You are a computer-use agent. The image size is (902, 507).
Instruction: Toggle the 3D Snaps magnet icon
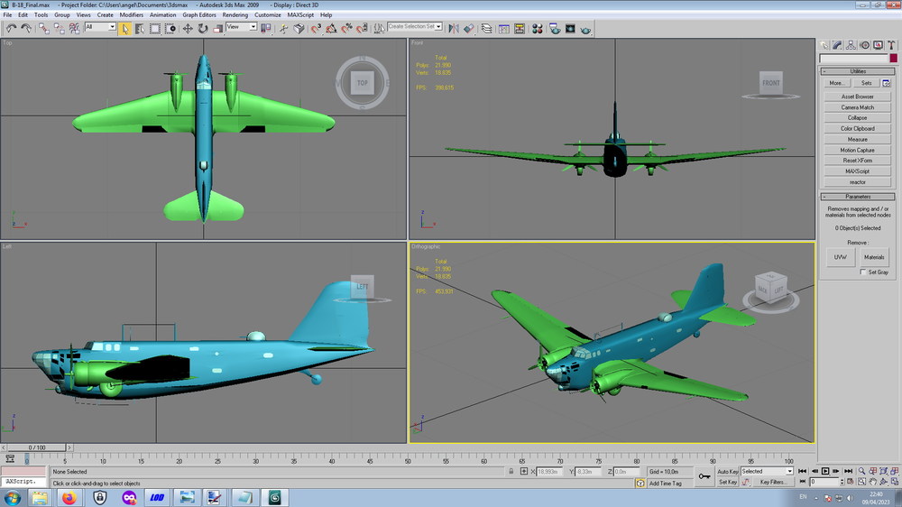click(x=316, y=28)
